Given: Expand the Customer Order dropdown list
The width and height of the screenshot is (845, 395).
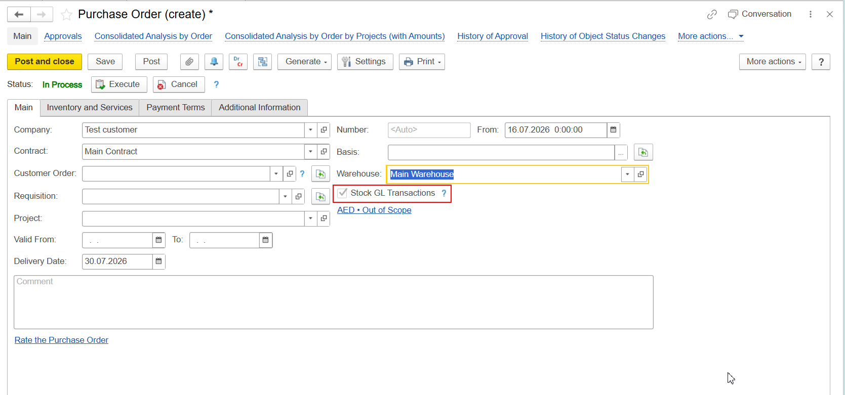Looking at the screenshot, I should pos(276,173).
